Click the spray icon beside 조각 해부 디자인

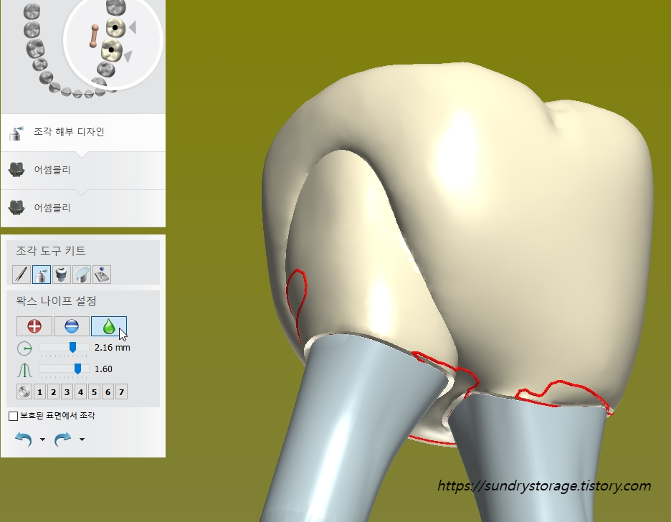tap(16, 133)
